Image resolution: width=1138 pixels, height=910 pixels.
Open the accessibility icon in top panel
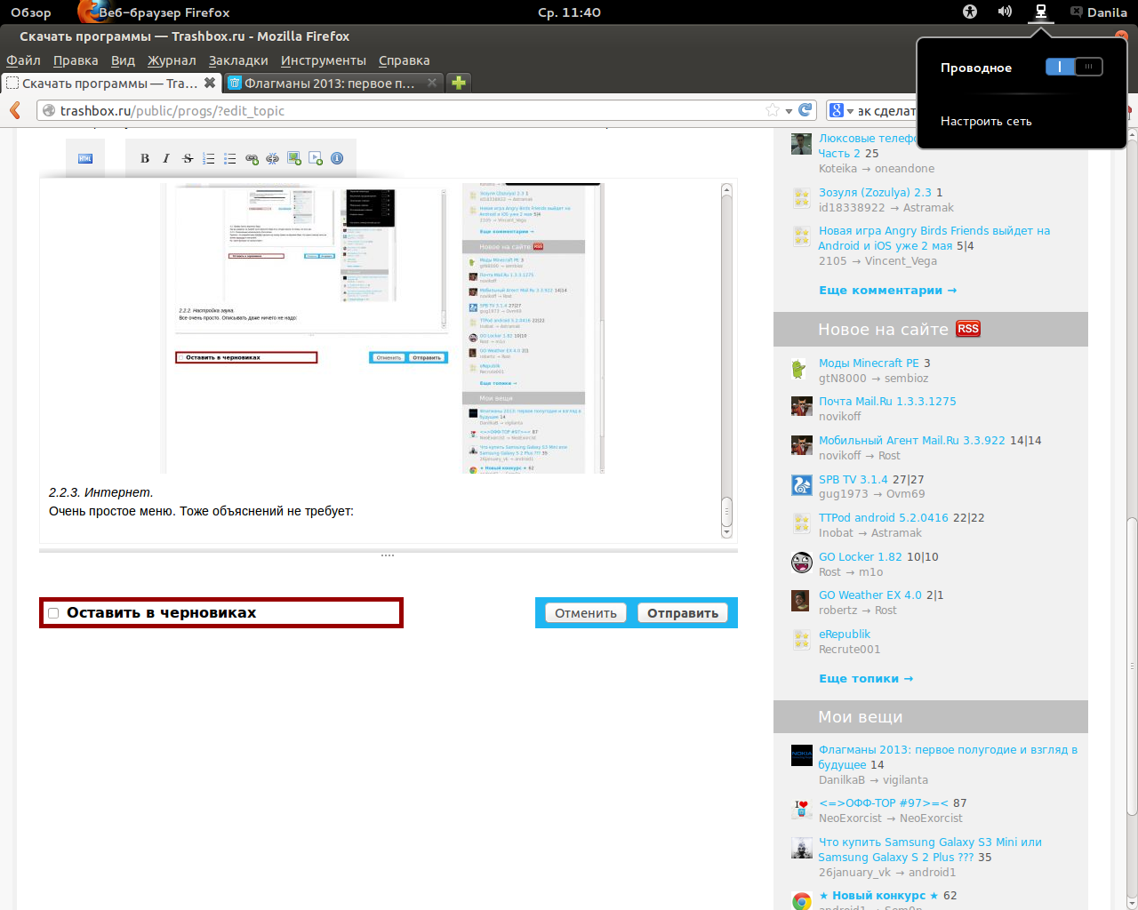(x=970, y=12)
